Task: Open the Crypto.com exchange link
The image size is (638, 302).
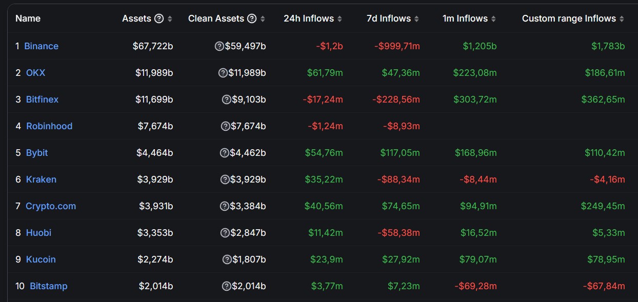Action: [51, 206]
